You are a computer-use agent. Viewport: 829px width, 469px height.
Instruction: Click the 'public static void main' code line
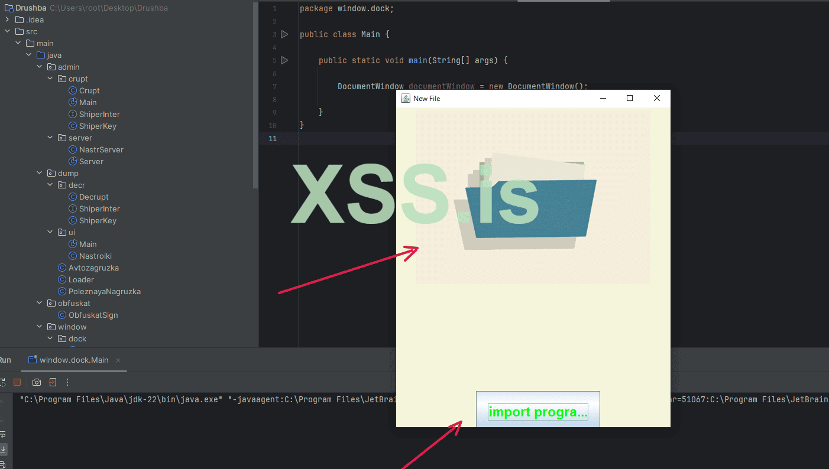coord(413,60)
